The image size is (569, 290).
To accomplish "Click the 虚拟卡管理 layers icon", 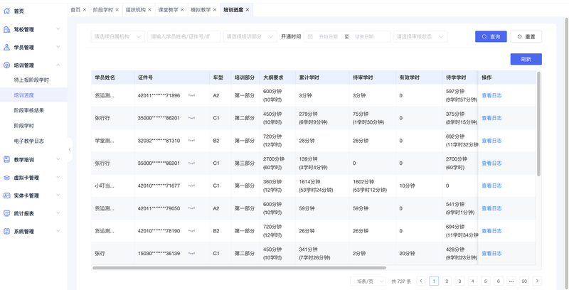I will click(6, 178).
